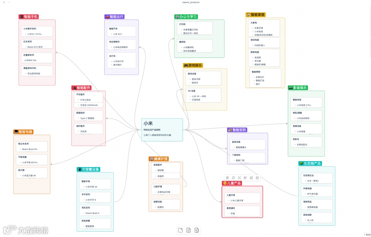Screen dimensions: 371x237
Task: Click the 打印机 card heading
Action: coord(182,24)
